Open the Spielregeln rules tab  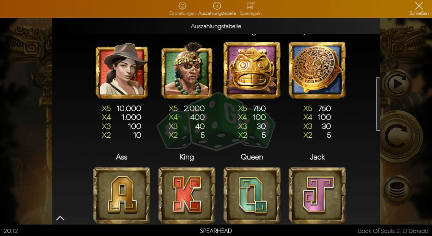[250, 9]
